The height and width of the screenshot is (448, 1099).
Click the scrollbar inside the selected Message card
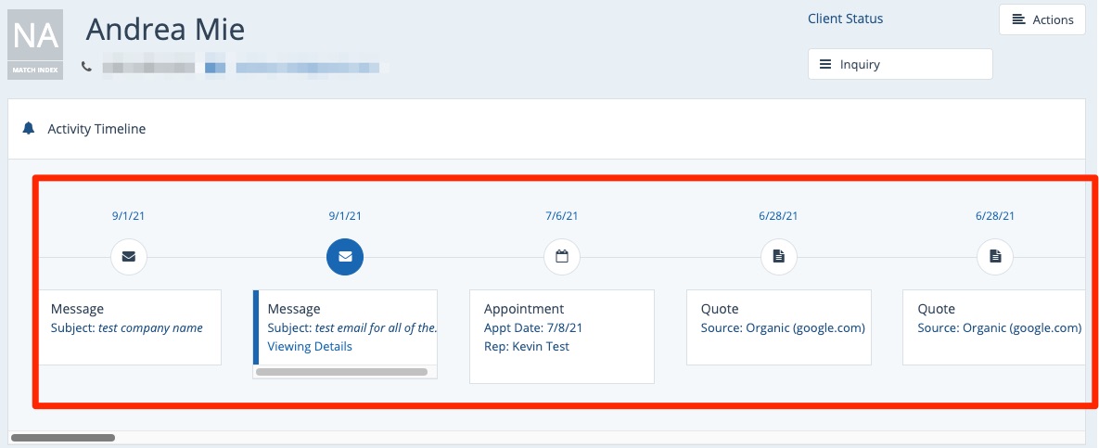point(341,372)
